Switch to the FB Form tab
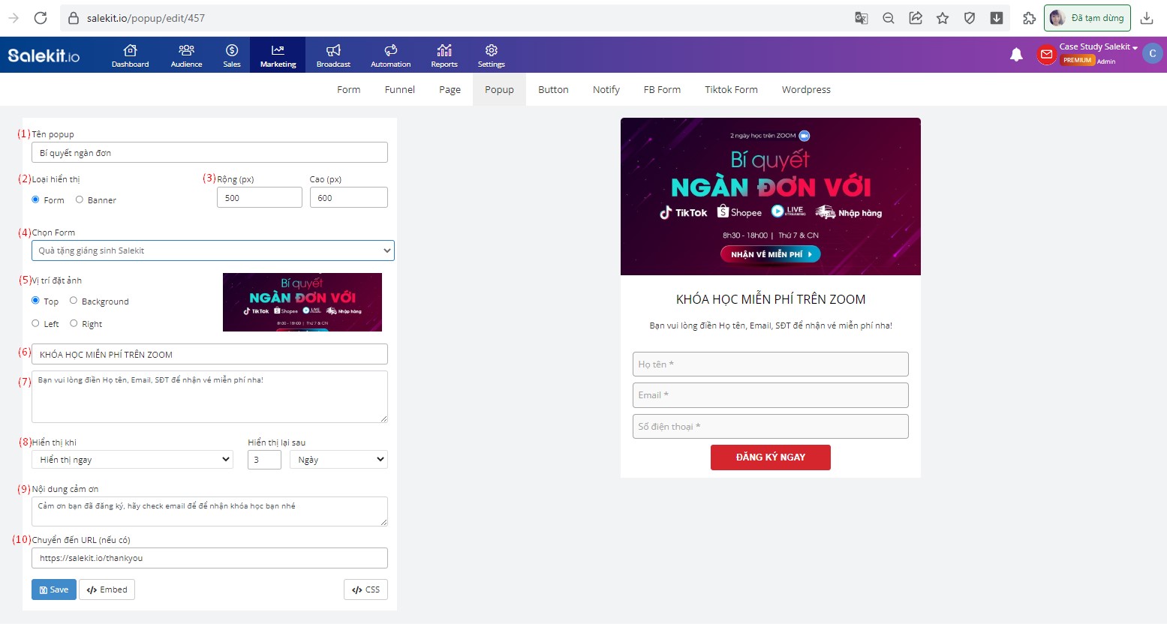Viewport: 1167px width, 624px height. tap(662, 89)
